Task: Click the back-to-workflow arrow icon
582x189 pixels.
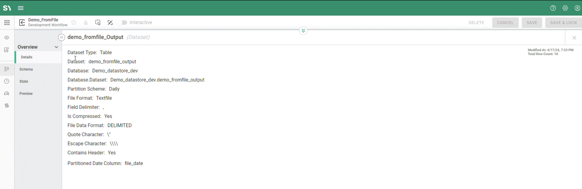Action: 22,23
